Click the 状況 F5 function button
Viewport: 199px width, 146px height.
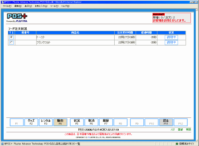(x=77, y=122)
